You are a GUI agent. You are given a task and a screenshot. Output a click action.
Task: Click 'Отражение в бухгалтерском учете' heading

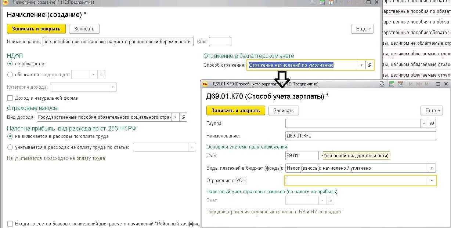pyautogui.click(x=249, y=56)
